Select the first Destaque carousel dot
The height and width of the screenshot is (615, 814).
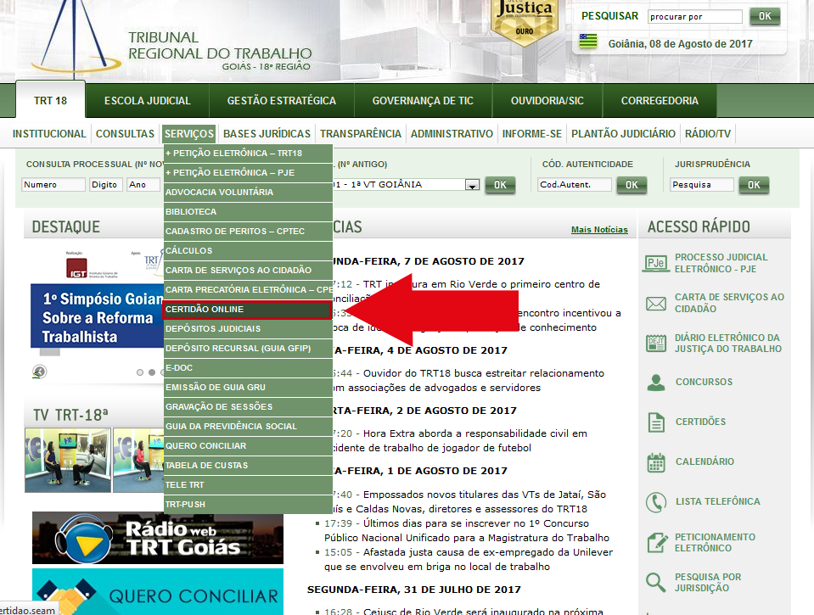coord(140,372)
